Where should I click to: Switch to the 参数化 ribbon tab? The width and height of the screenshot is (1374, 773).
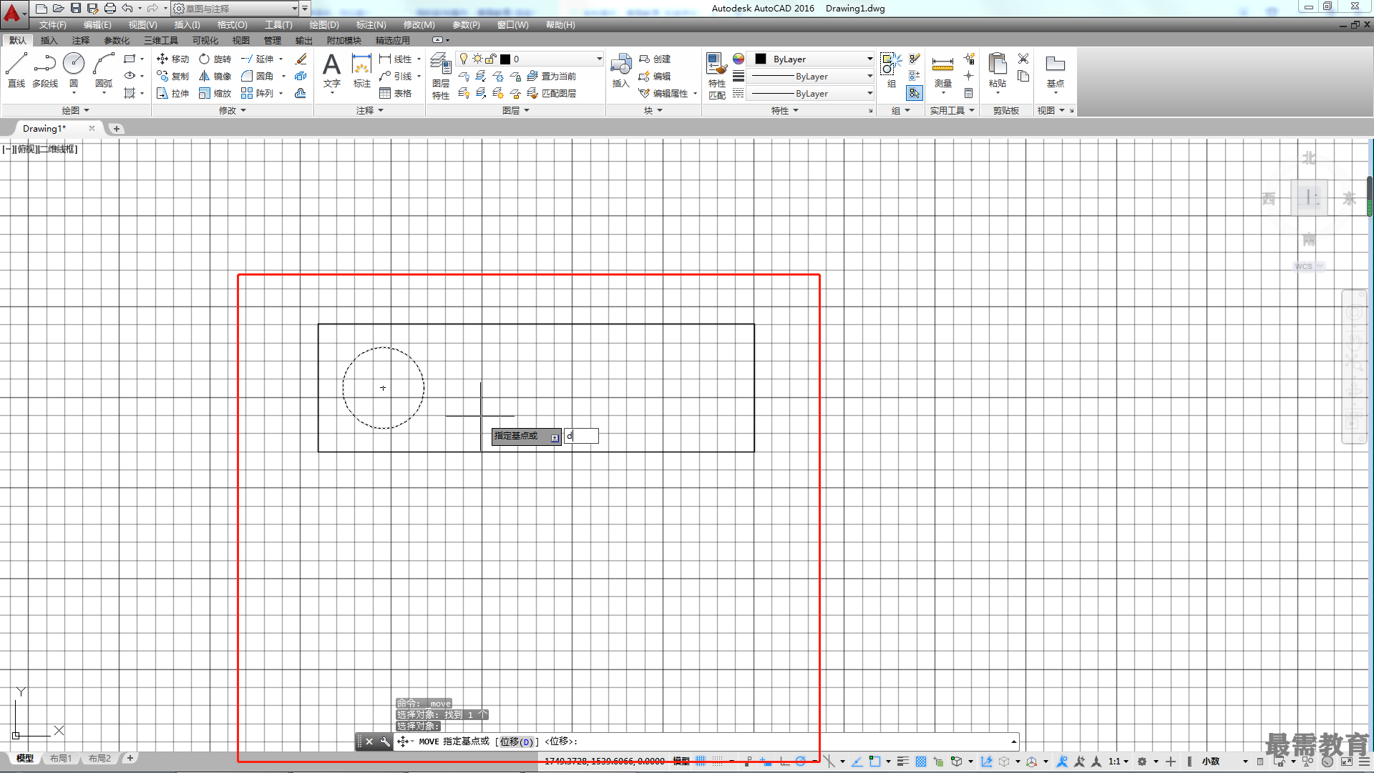tap(117, 40)
